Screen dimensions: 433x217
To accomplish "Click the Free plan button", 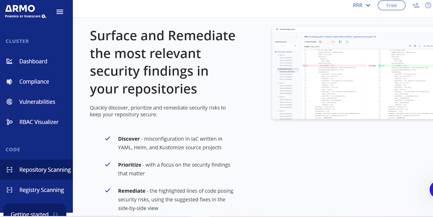I will [391, 5].
